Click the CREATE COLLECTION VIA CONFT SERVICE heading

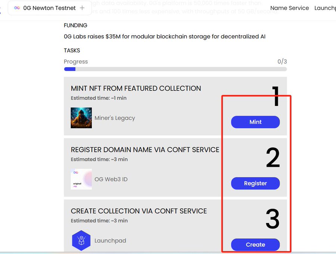[x=139, y=211]
